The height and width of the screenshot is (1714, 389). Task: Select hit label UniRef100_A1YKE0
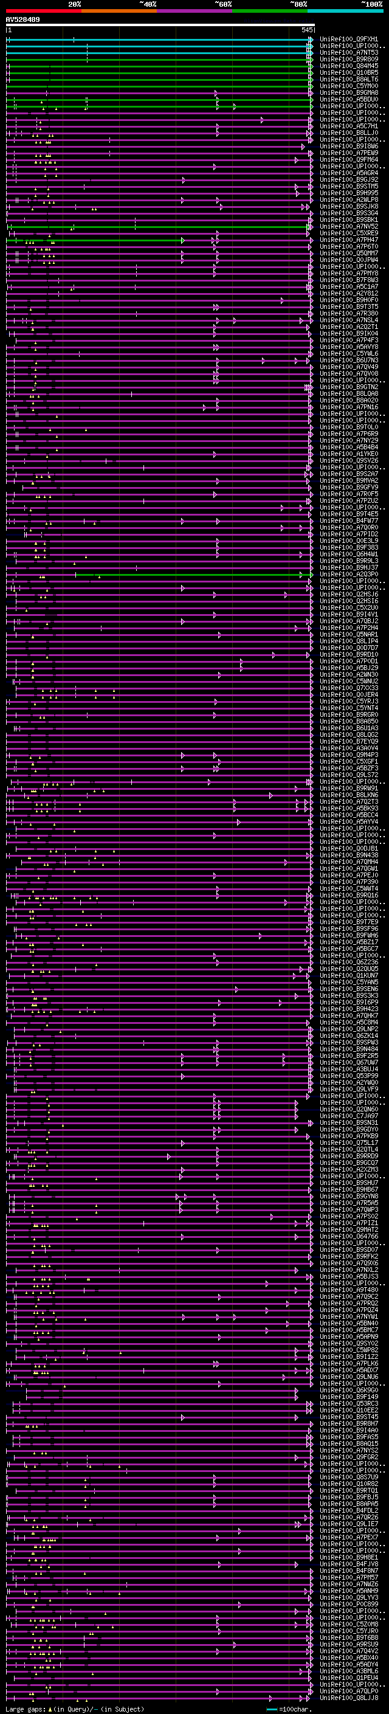pos(349,454)
